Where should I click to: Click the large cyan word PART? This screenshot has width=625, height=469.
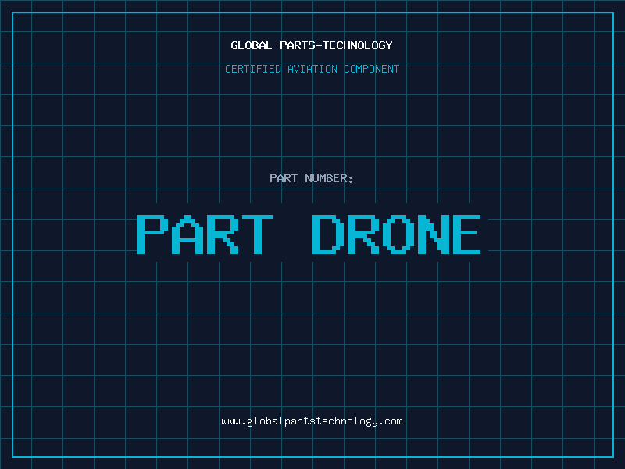click(205, 234)
